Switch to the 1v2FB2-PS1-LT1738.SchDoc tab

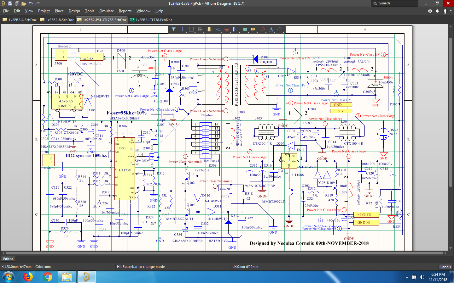pyautogui.click(x=102, y=20)
